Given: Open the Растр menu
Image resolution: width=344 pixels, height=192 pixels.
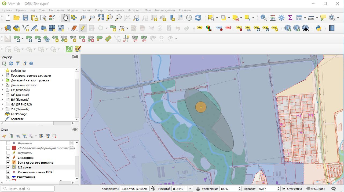Looking at the screenshot, I should [x=99, y=10].
